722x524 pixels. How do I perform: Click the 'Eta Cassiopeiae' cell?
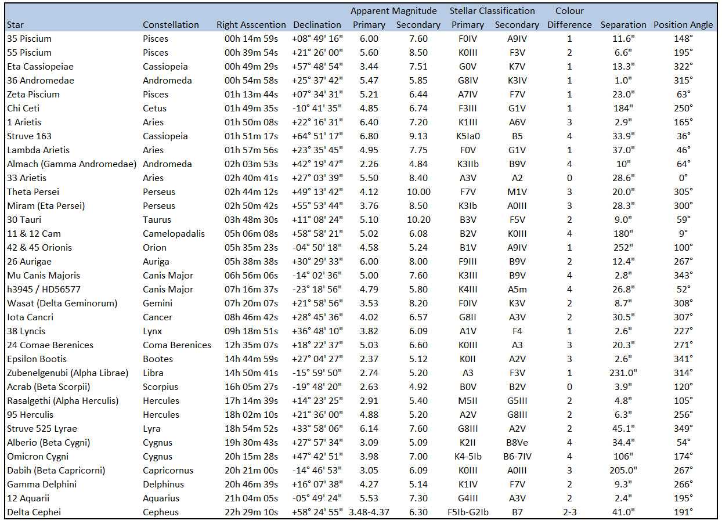coord(40,67)
